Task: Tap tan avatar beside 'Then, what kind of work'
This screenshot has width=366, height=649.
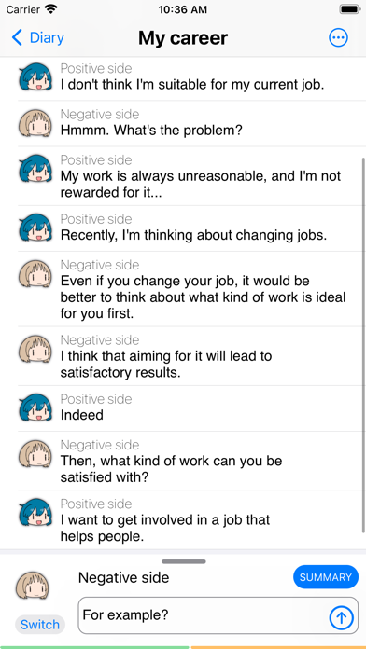Action: tap(35, 453)
